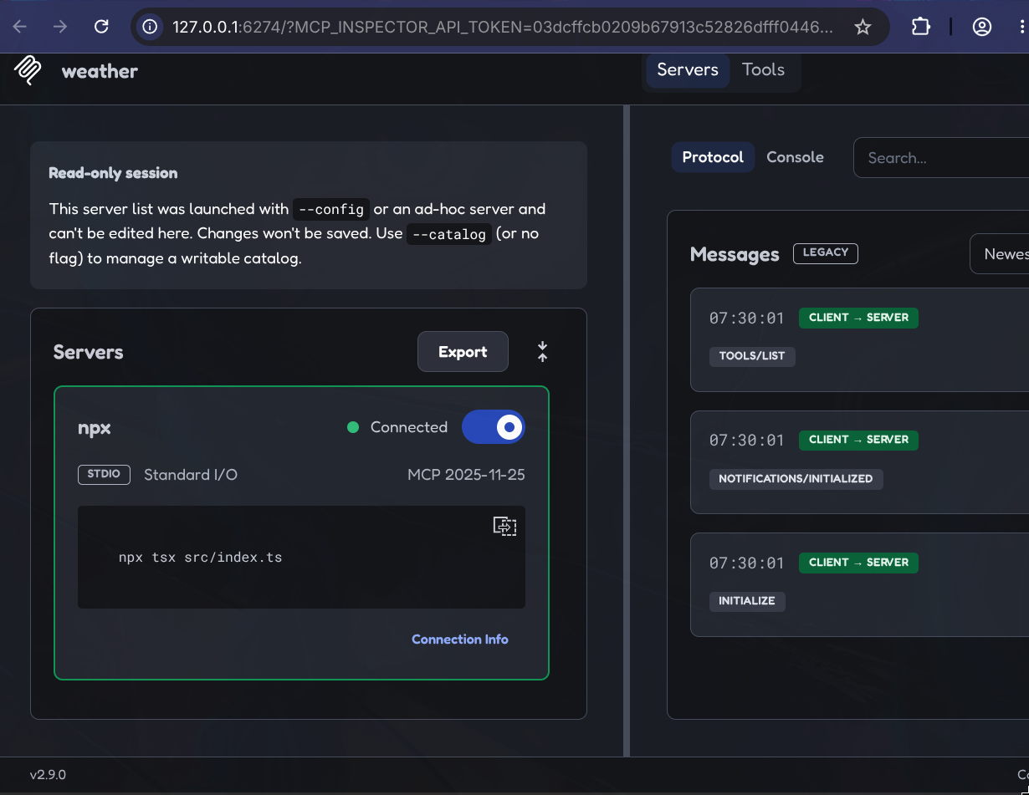
Task: Click the npx server name heading
Action: pos(95,428)
